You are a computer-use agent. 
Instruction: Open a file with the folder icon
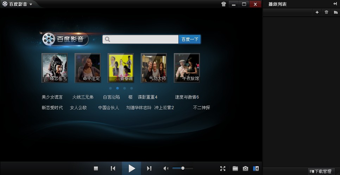tap(235, 169)
